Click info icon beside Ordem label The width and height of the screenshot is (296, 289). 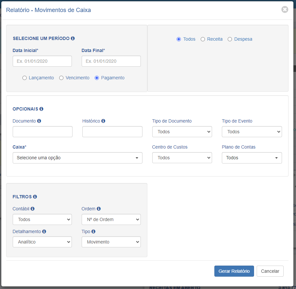click(99, 209)
